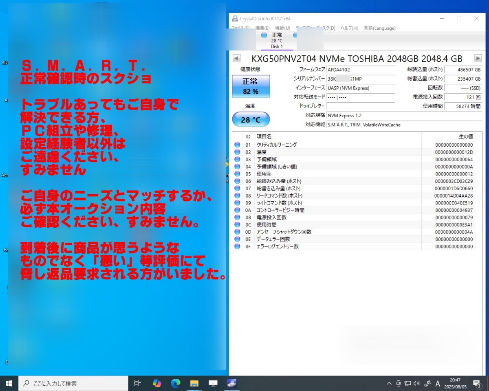The width and height of the screenshot is (489, 391).
Task: Click the 電源投入回数 value 121 回
Action: tap(463, 97)
